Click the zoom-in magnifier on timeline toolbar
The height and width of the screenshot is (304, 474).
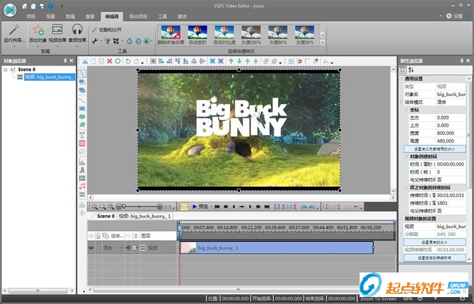click(x=95, y=207)
